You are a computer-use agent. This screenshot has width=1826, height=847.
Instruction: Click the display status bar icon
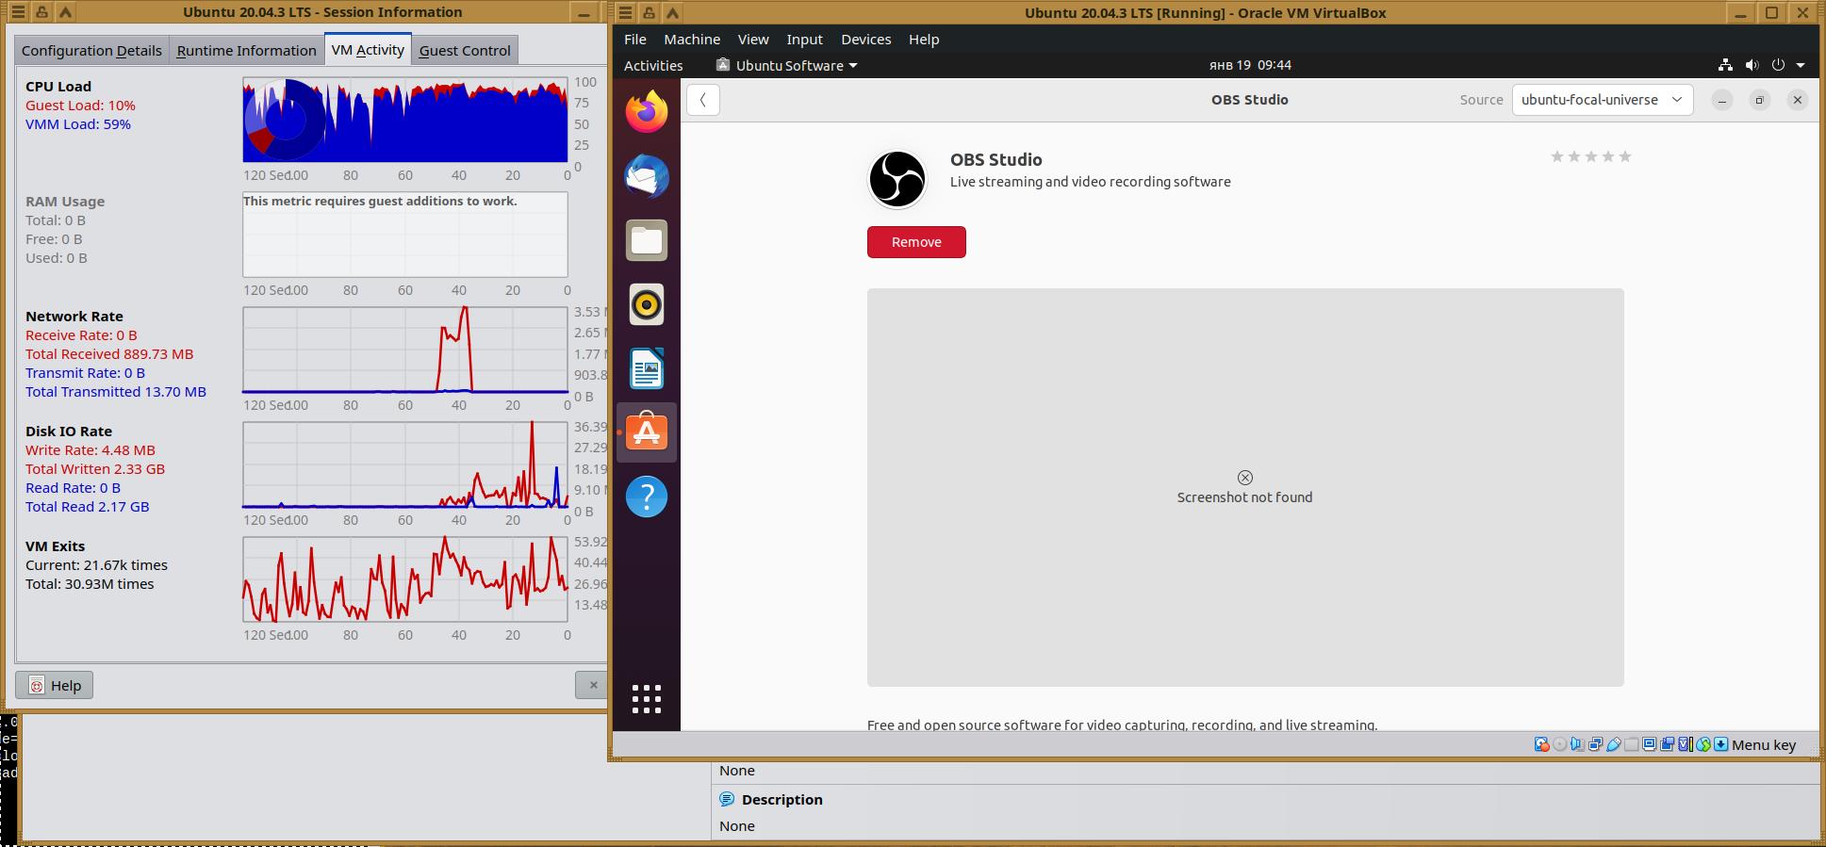(1650, 744)
